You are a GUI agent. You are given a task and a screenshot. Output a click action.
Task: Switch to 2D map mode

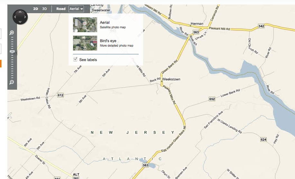point(36,9)
